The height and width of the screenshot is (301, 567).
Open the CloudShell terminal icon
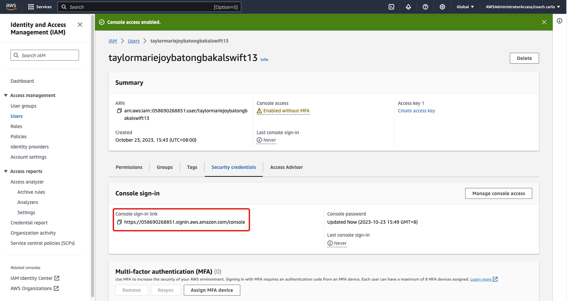[391, 7]
